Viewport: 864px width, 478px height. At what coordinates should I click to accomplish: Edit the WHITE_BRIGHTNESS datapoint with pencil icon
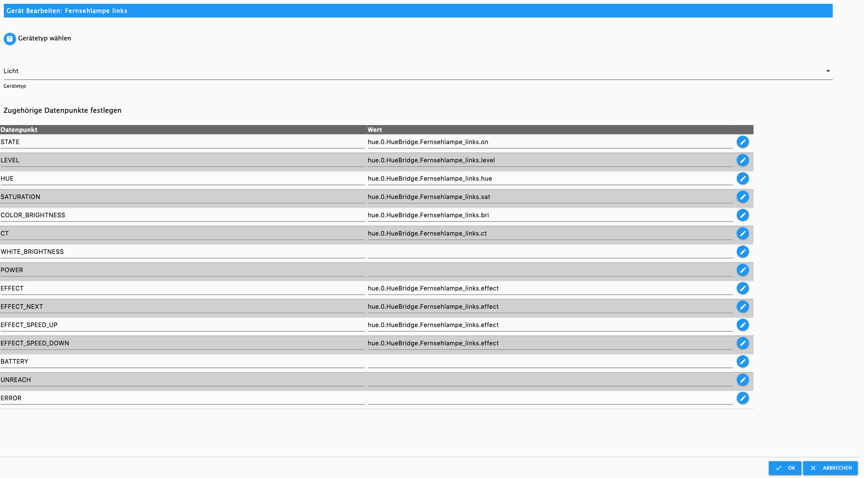click(742, 252)
